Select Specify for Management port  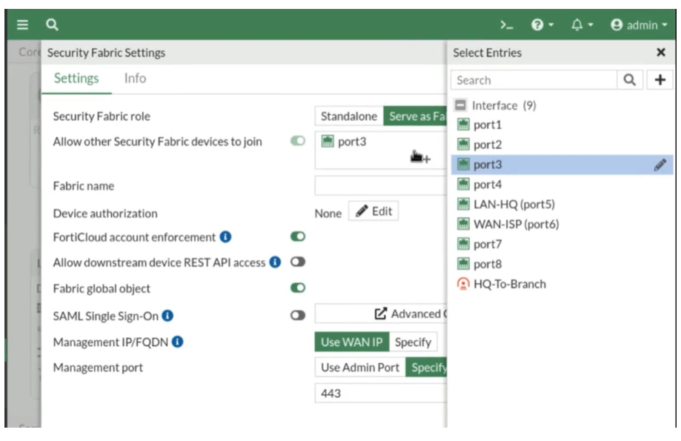pos(426,367)
